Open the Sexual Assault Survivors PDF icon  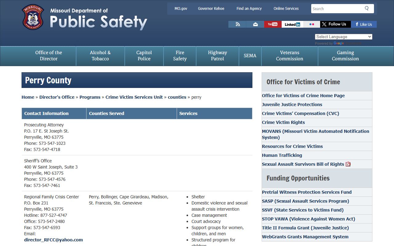point(348,164)
